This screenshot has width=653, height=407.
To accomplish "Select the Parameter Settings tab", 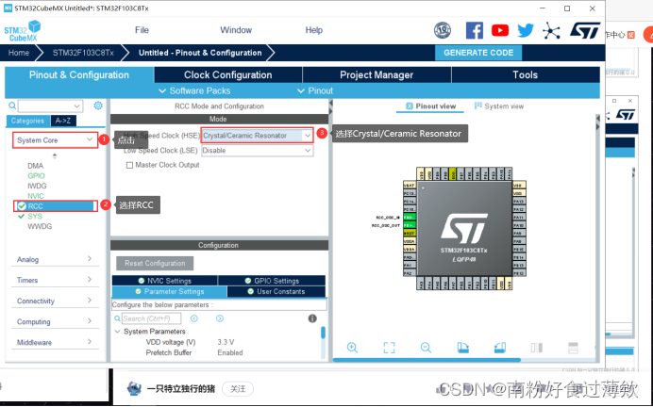I will point(170,292).
